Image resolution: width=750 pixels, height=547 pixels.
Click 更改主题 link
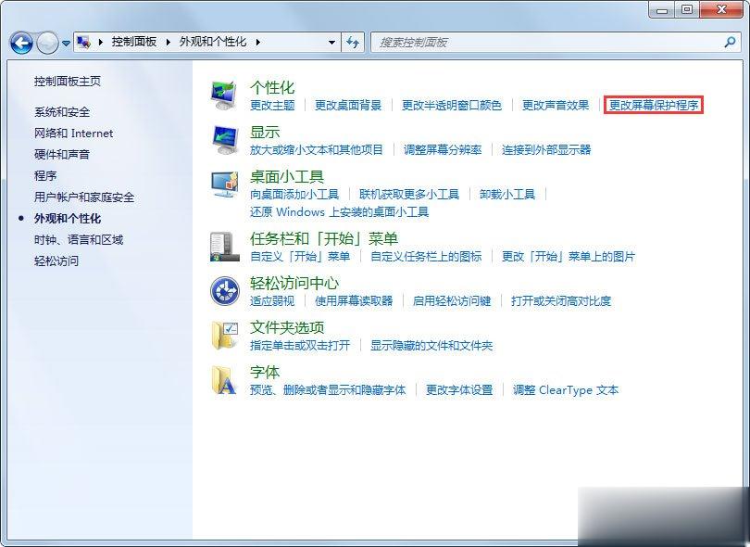click(272, 105)
